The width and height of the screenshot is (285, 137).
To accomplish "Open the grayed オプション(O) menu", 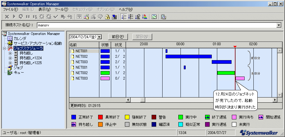I will 106,9.
